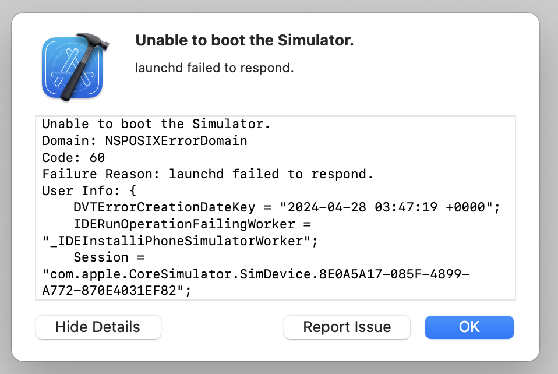The width and height of the screenshot is (558, 374).
Task: Click the DVTErrorCreationDateKey text
Action: pos(164,207)
